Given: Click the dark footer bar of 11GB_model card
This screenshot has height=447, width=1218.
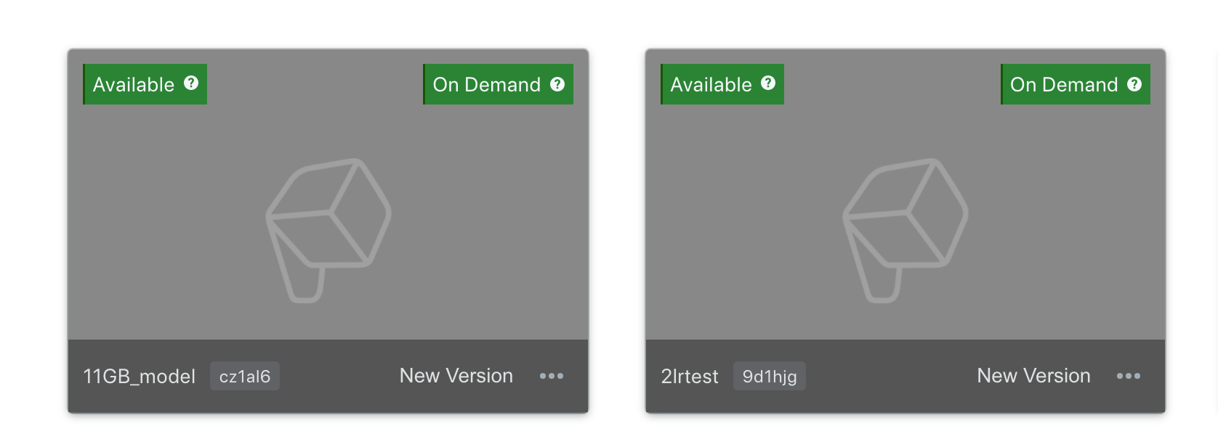Looking at the screenshot, I should pos(328,376).
